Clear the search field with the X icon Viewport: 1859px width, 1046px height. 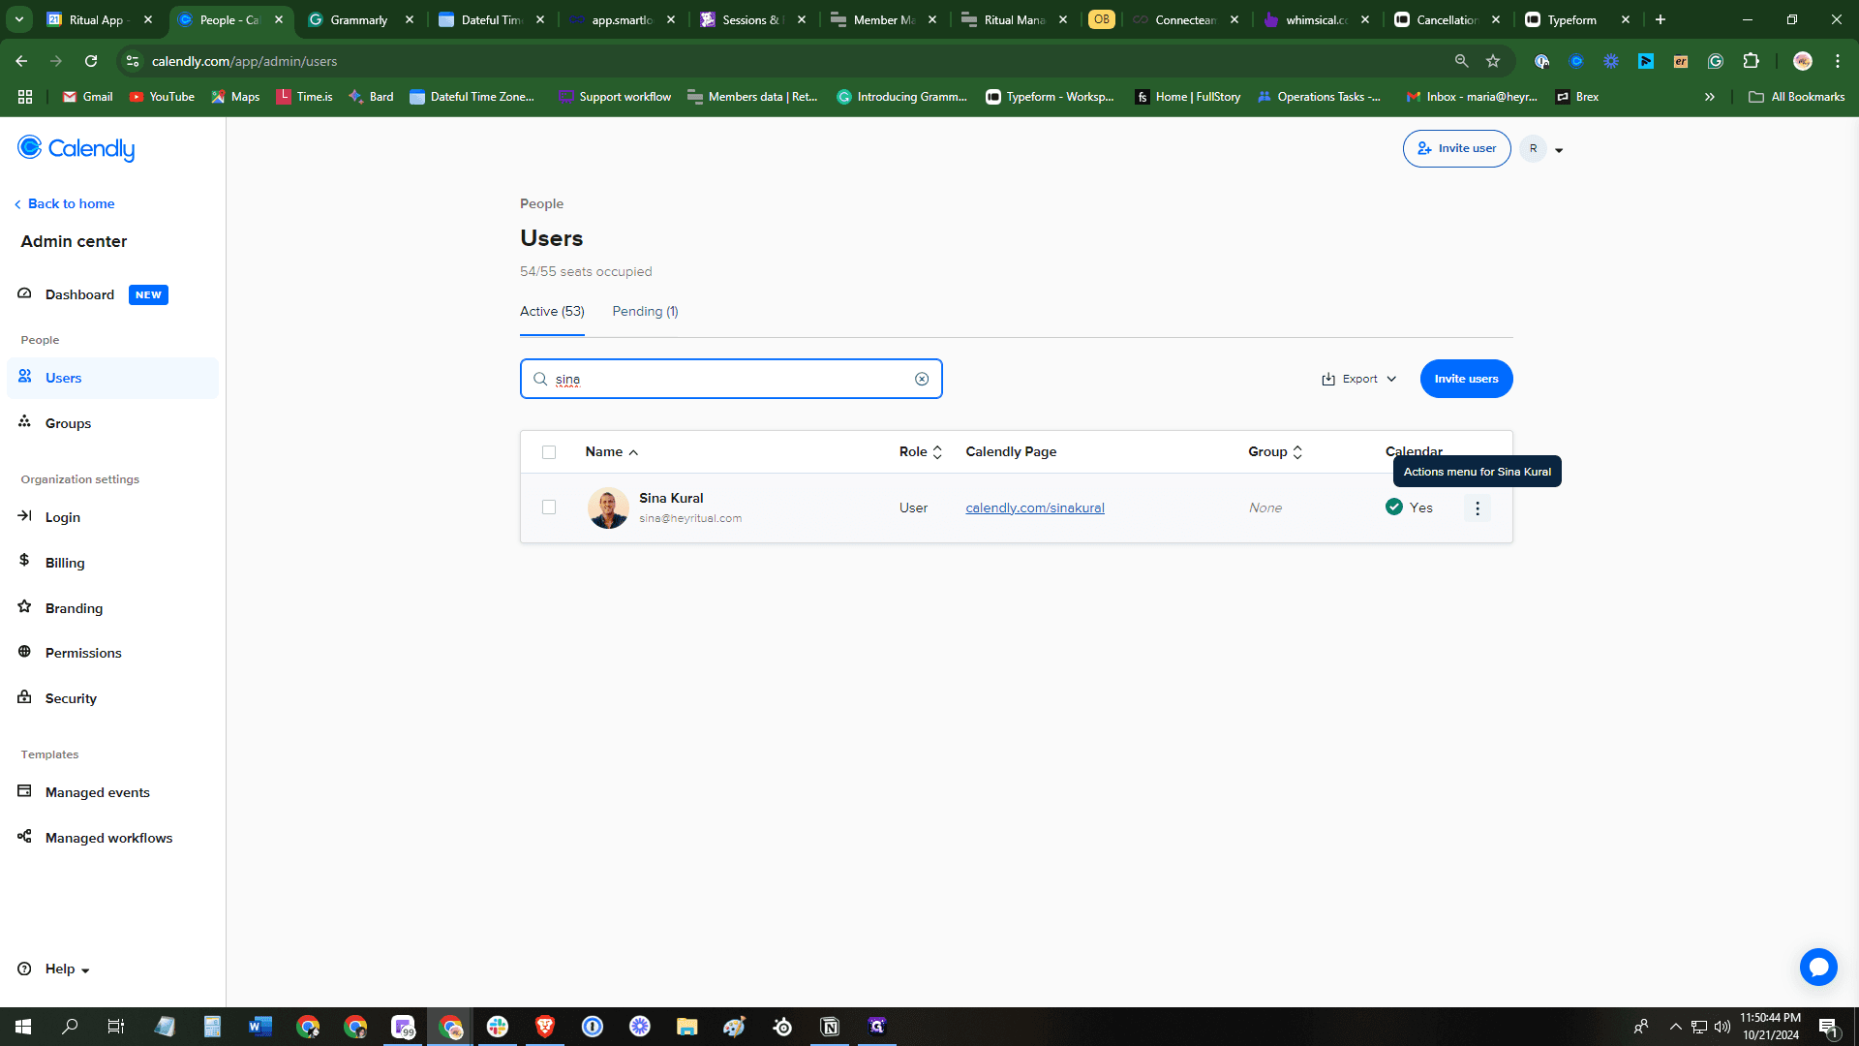click(922, 379)
